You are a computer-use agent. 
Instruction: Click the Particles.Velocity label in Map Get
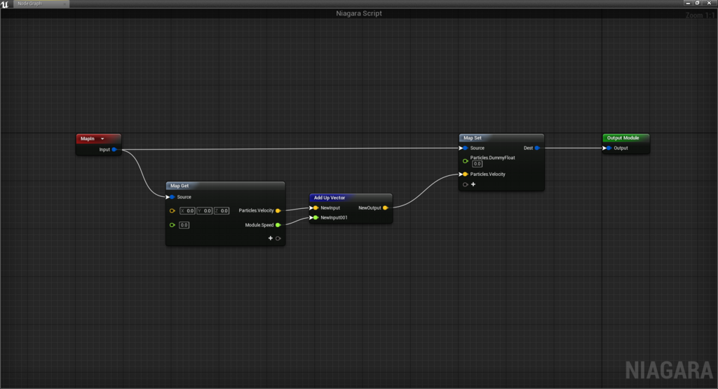point(256,210)
